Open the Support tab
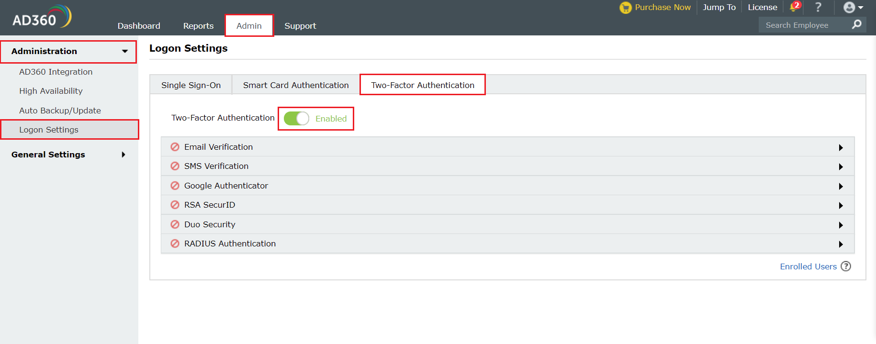 [300, 26]
